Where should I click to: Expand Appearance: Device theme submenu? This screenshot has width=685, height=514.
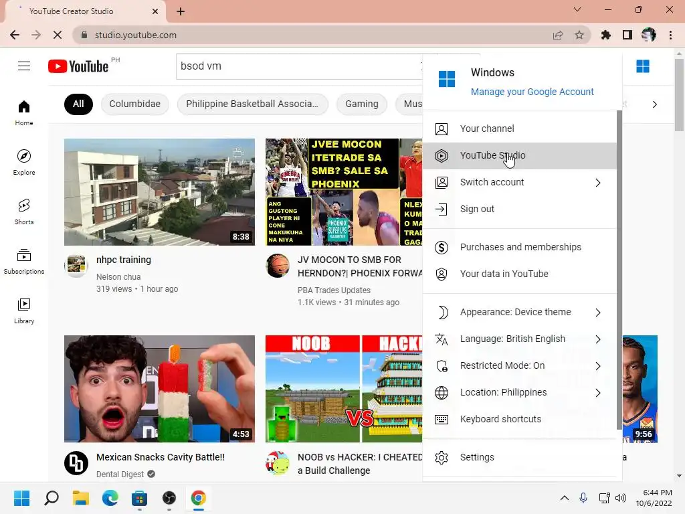pos(598,313)
